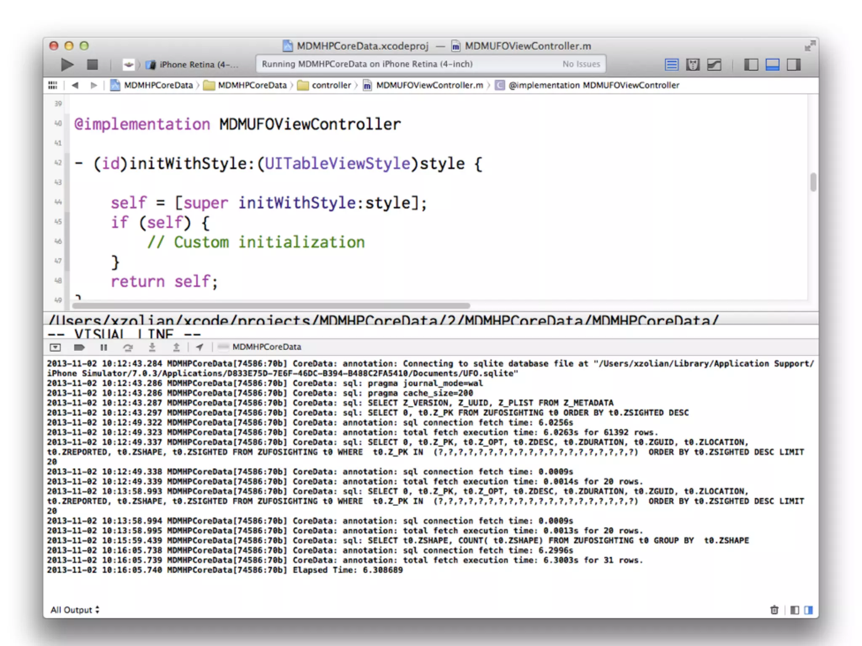
Task: Open MDMUFOViewController.m in jump bar
Action: tap(423, 85)
